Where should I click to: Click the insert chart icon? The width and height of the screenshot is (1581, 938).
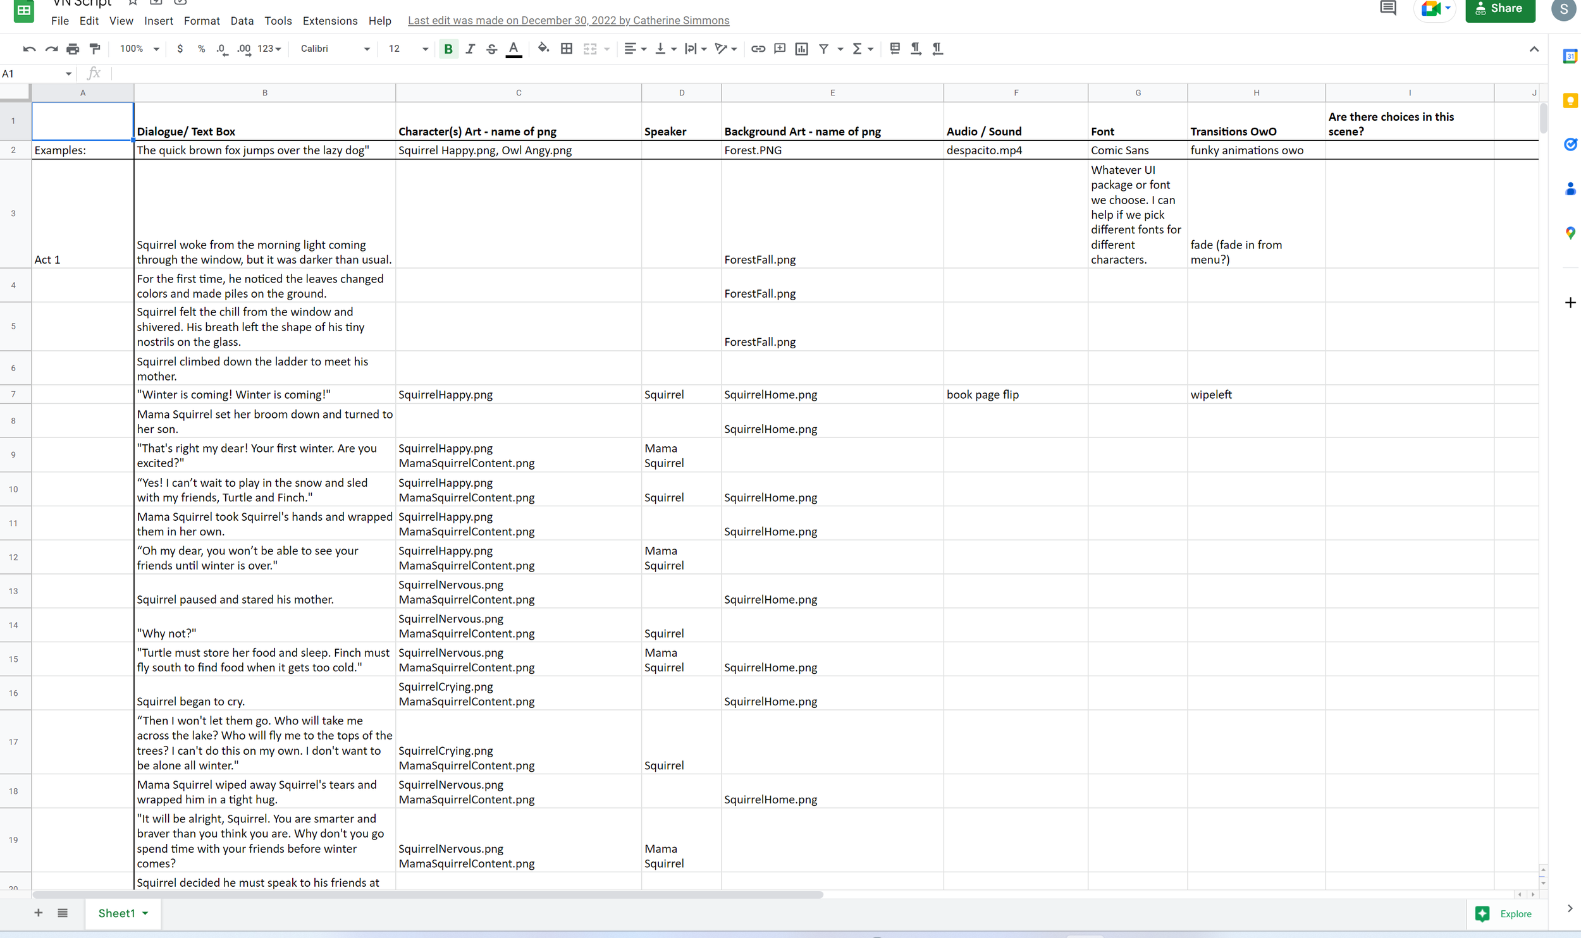pos(801,49)
